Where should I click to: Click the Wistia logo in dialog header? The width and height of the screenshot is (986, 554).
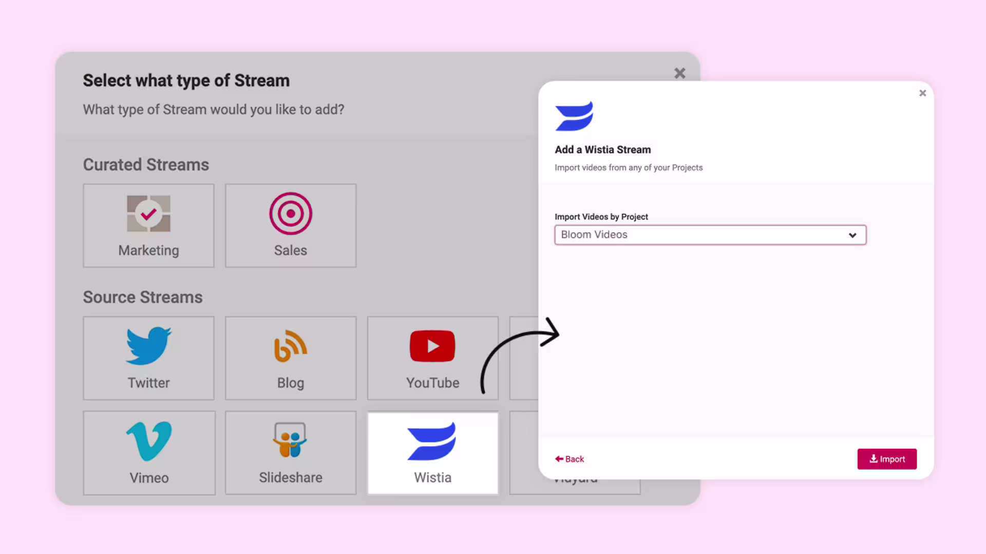[x=574, y=116]
